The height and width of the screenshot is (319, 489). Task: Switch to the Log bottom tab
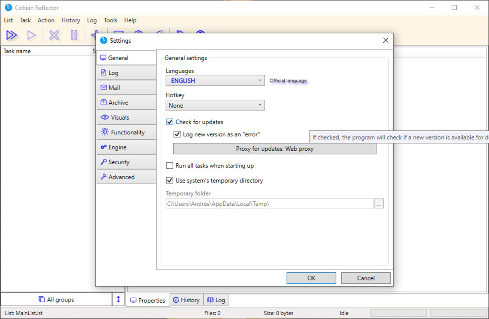(216, 300)
